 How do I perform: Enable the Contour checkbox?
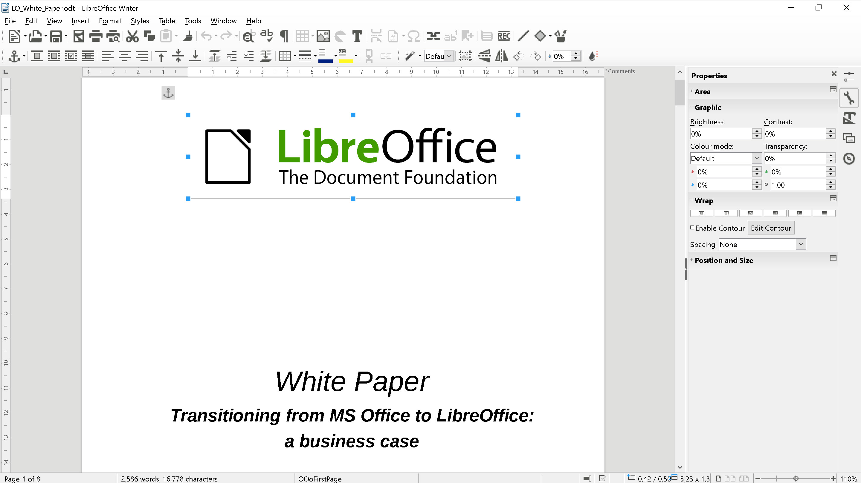click(x=692, y=228)
